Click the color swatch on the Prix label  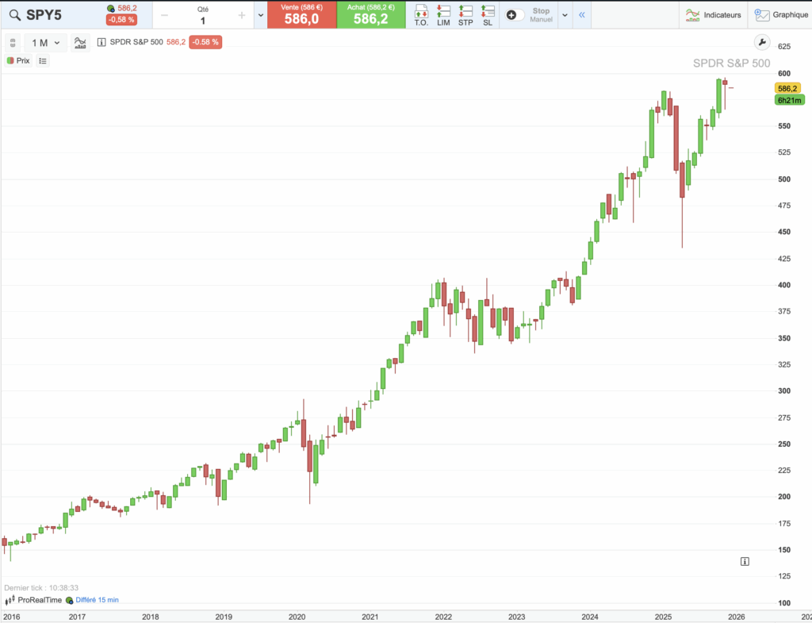coord(10,60)
